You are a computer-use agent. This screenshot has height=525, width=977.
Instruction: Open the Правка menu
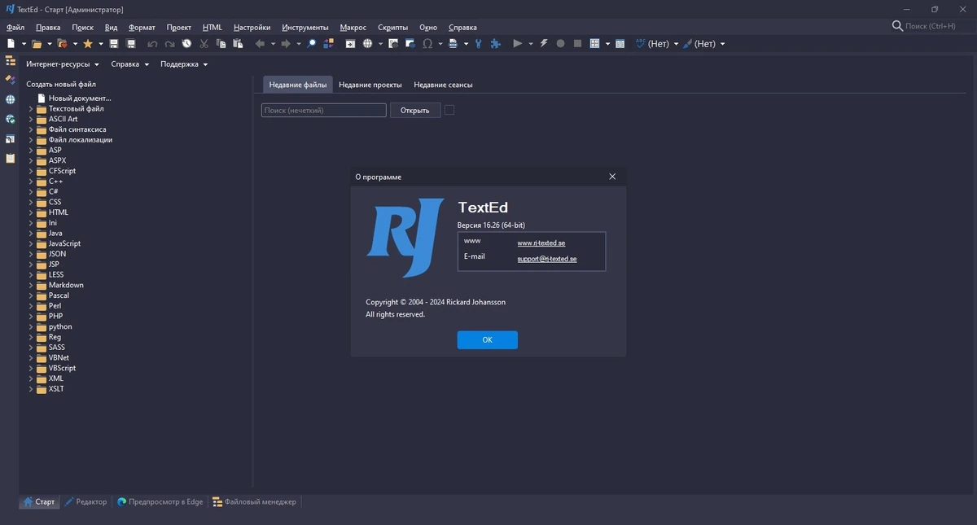coord(48,27)
